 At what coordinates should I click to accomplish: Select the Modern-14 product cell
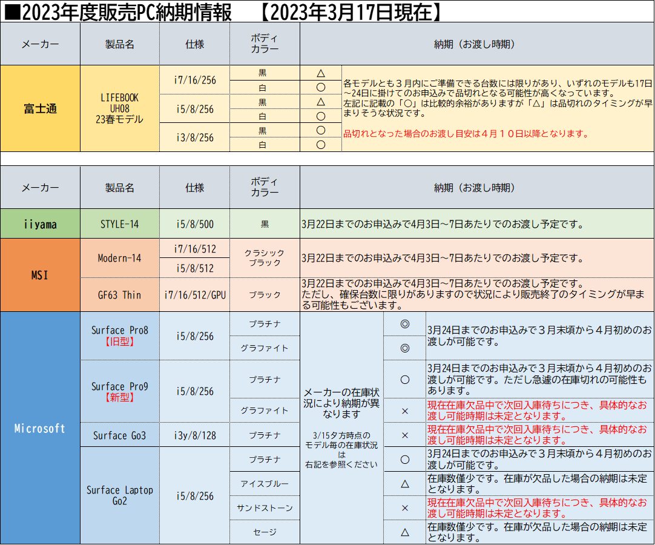coord(119,258)
